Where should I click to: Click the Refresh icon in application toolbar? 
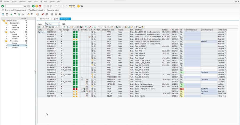[3, 14]
